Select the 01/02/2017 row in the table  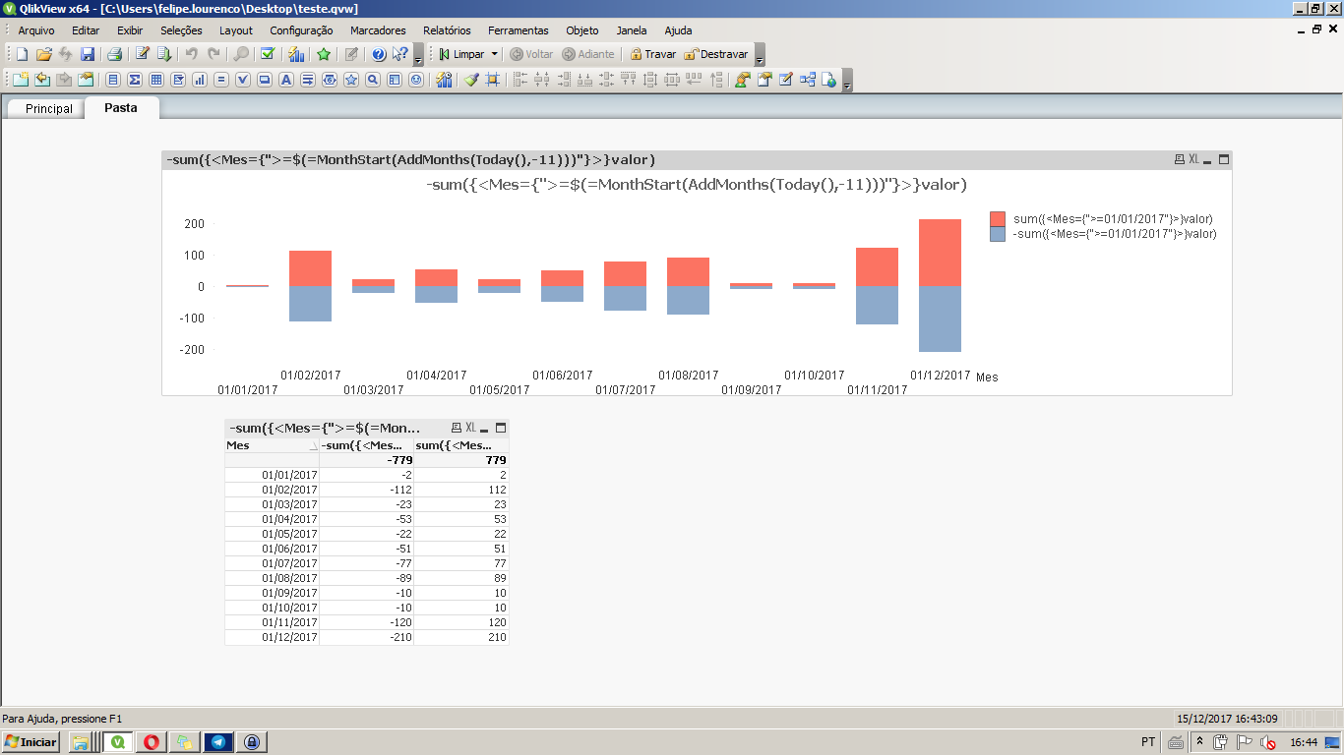click(366, 490)
